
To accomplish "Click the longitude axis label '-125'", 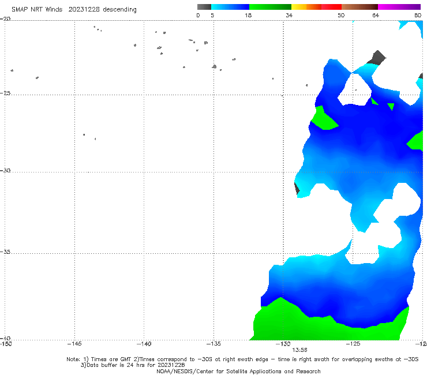I will [x=353, y=344].
